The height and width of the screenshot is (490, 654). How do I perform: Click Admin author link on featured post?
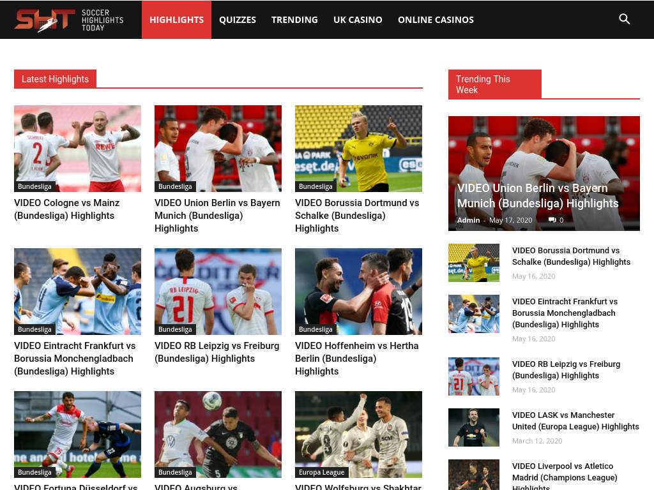[468, 220]
